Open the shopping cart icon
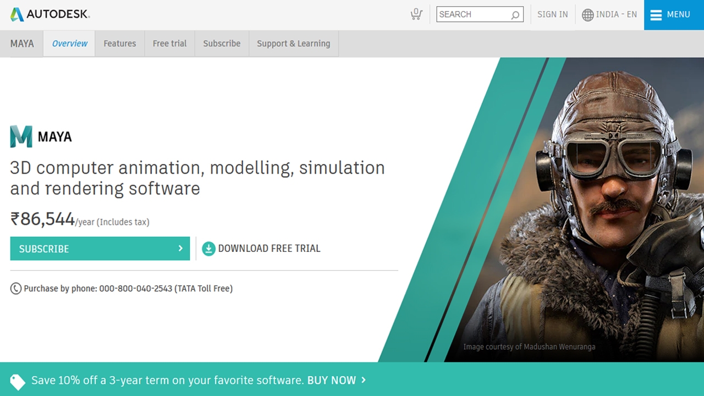The height and width of the screenshot is (396, 704). (x=416, y=14)
